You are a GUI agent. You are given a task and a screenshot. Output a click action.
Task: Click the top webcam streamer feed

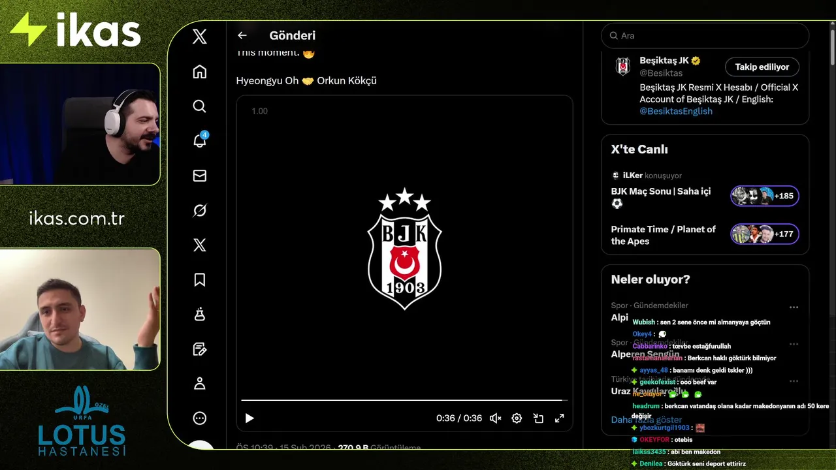tap(80, 124)
